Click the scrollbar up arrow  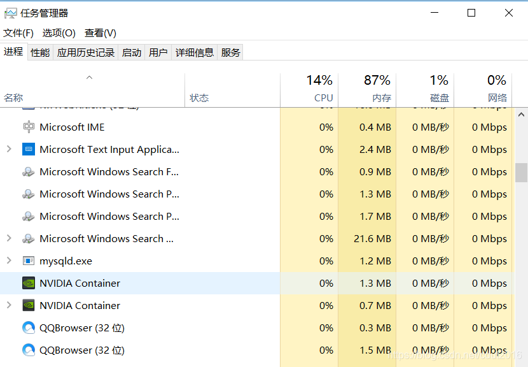tap(521, 115)
